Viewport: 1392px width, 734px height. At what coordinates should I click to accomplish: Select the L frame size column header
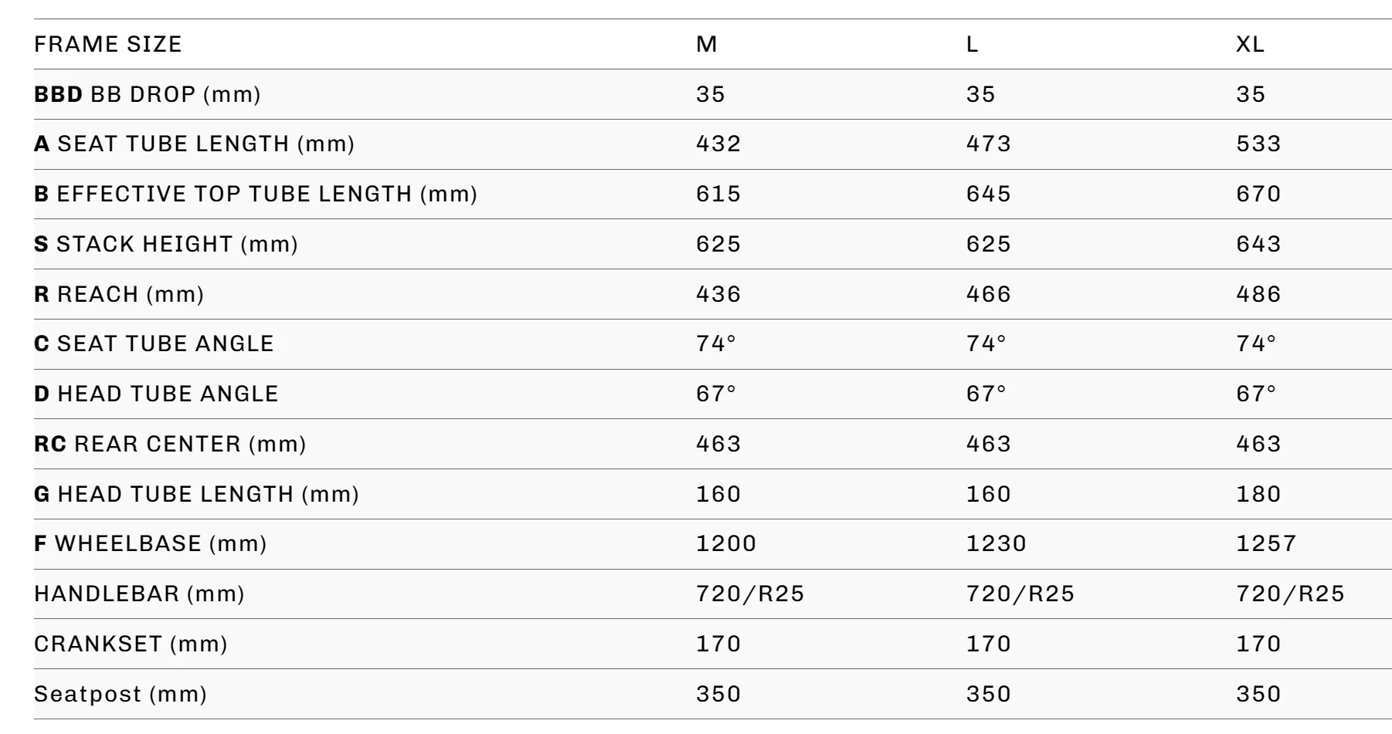(973, 44)
